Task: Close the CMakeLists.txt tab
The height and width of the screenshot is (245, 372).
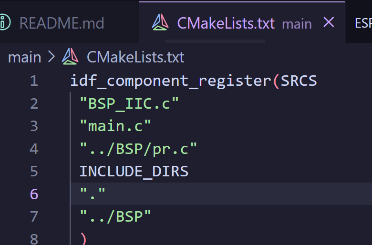Action: click(x=329, y=22)
